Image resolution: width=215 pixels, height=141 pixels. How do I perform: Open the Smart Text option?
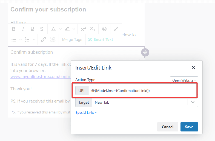pyautogui.click(x=101, y=40)
